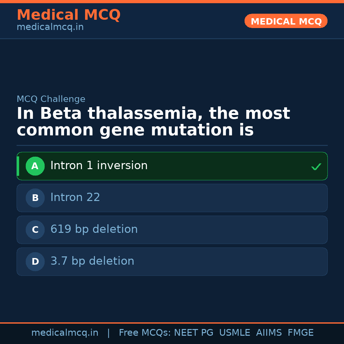Viewport: 344px width, 344px height.
Task: Open the medicalmcq.in link in header
Action: click(x=50, y=27)
